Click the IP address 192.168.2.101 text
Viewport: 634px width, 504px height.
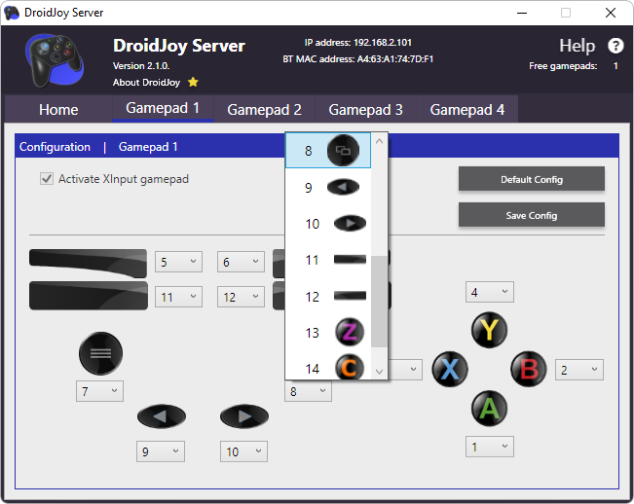pyautogui.click(x=357, y=43)
